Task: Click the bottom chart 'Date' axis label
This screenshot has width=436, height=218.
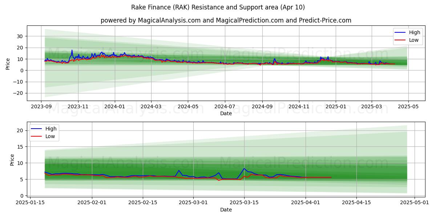Action: point(226,210)
